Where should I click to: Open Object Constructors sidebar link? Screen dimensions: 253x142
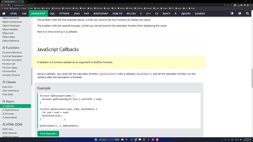(12, 22)
